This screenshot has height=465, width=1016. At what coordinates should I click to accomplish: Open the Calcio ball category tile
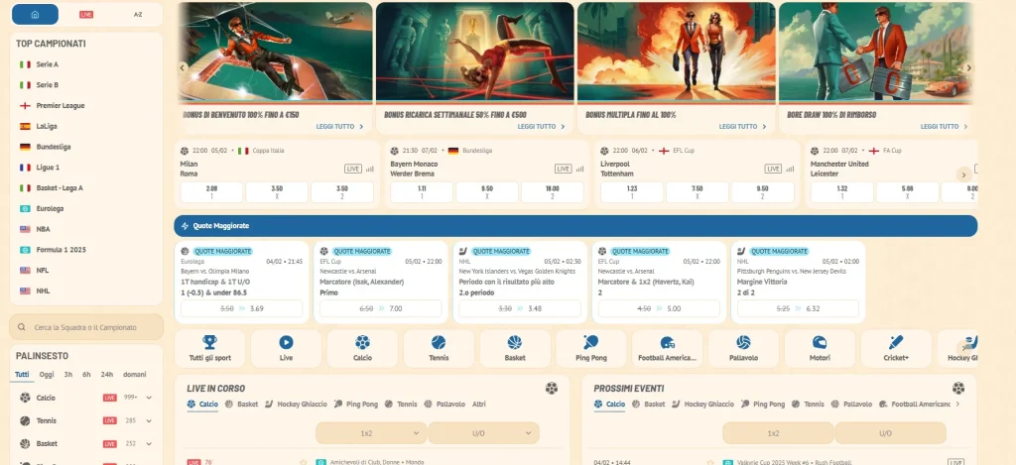tap(362, 348)
